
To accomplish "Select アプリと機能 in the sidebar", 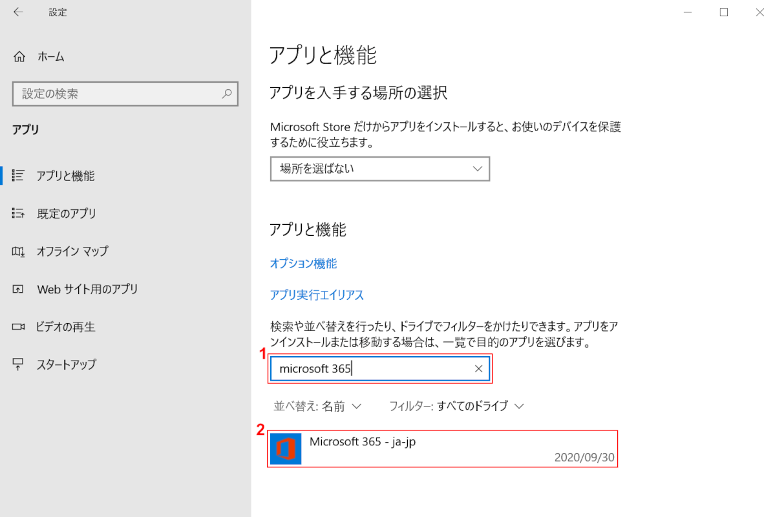I will [65, 176].
